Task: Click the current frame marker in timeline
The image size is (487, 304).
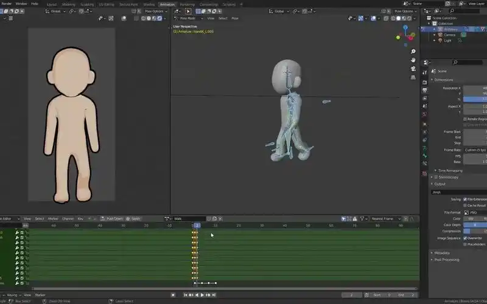Action: [197, 226]
